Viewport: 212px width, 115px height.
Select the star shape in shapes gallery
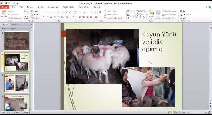143,18
